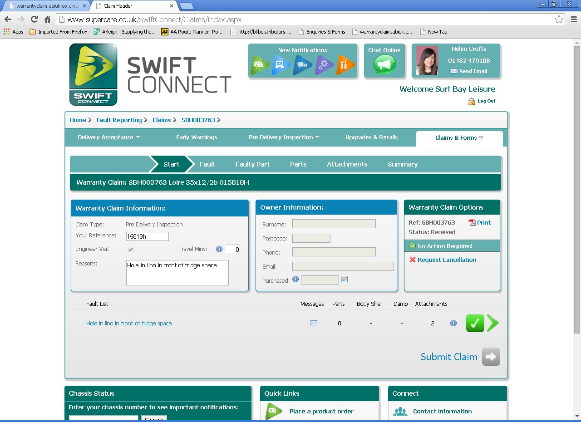This screenshot has width=581, height=422.
Task: Click the Contact information link
Action: [442, 412]
